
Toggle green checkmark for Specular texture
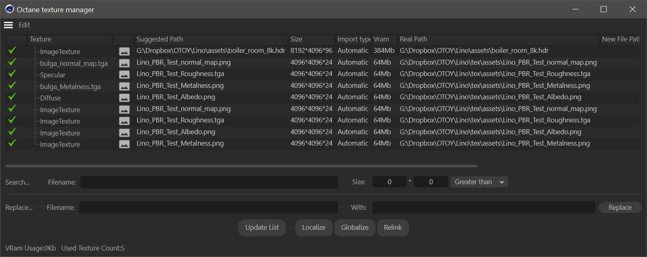tap(12, 74)
